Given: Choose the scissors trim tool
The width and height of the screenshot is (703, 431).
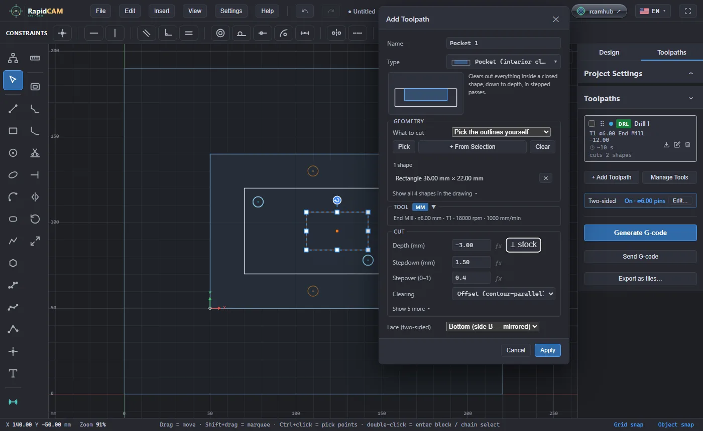Looking at the screenshot, I should click(35, 153).
